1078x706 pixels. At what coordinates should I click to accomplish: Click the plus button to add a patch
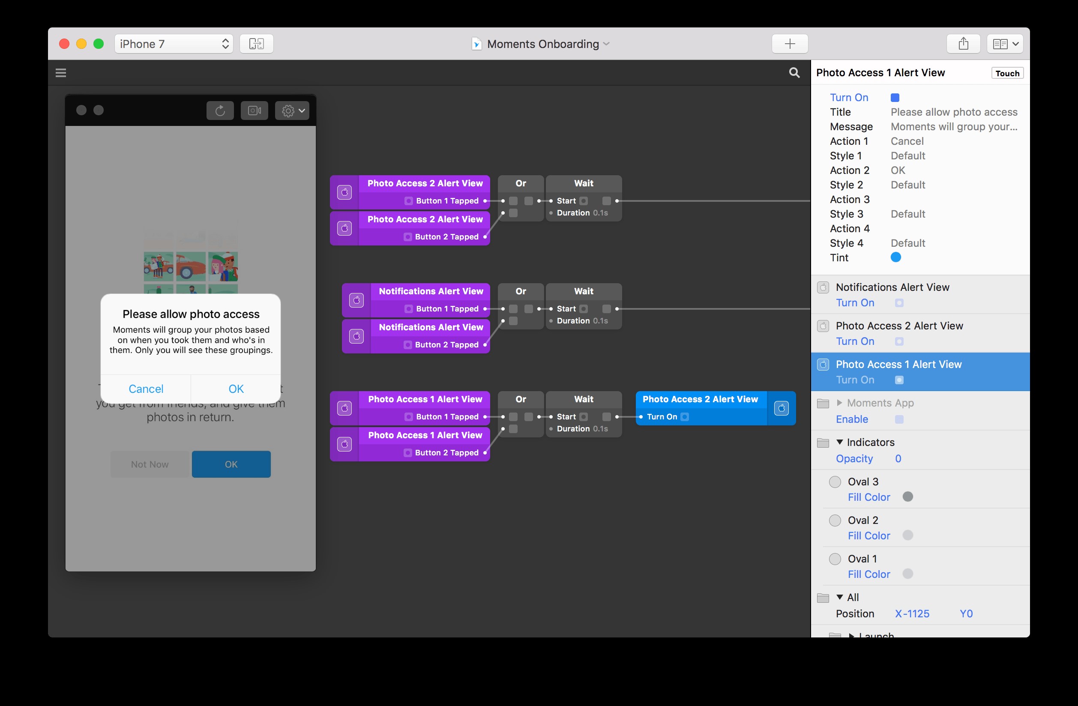[790, 44]
